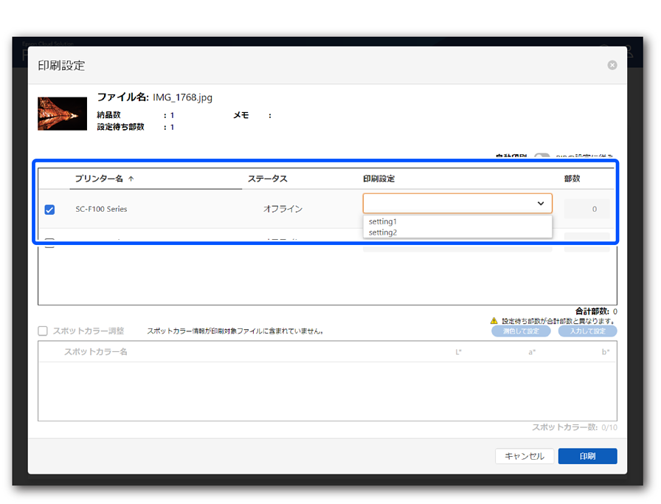Click the empty 印刷設定 combo box field
Screen dimensions: 661x504
(x=447, y=204)
